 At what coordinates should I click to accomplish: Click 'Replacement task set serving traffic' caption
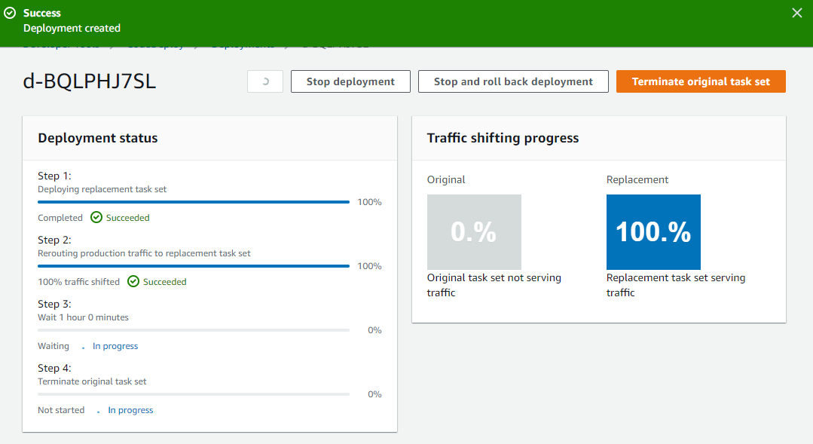coord(676,285)
